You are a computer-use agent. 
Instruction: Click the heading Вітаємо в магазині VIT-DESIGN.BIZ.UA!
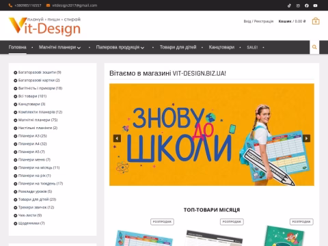167,73
